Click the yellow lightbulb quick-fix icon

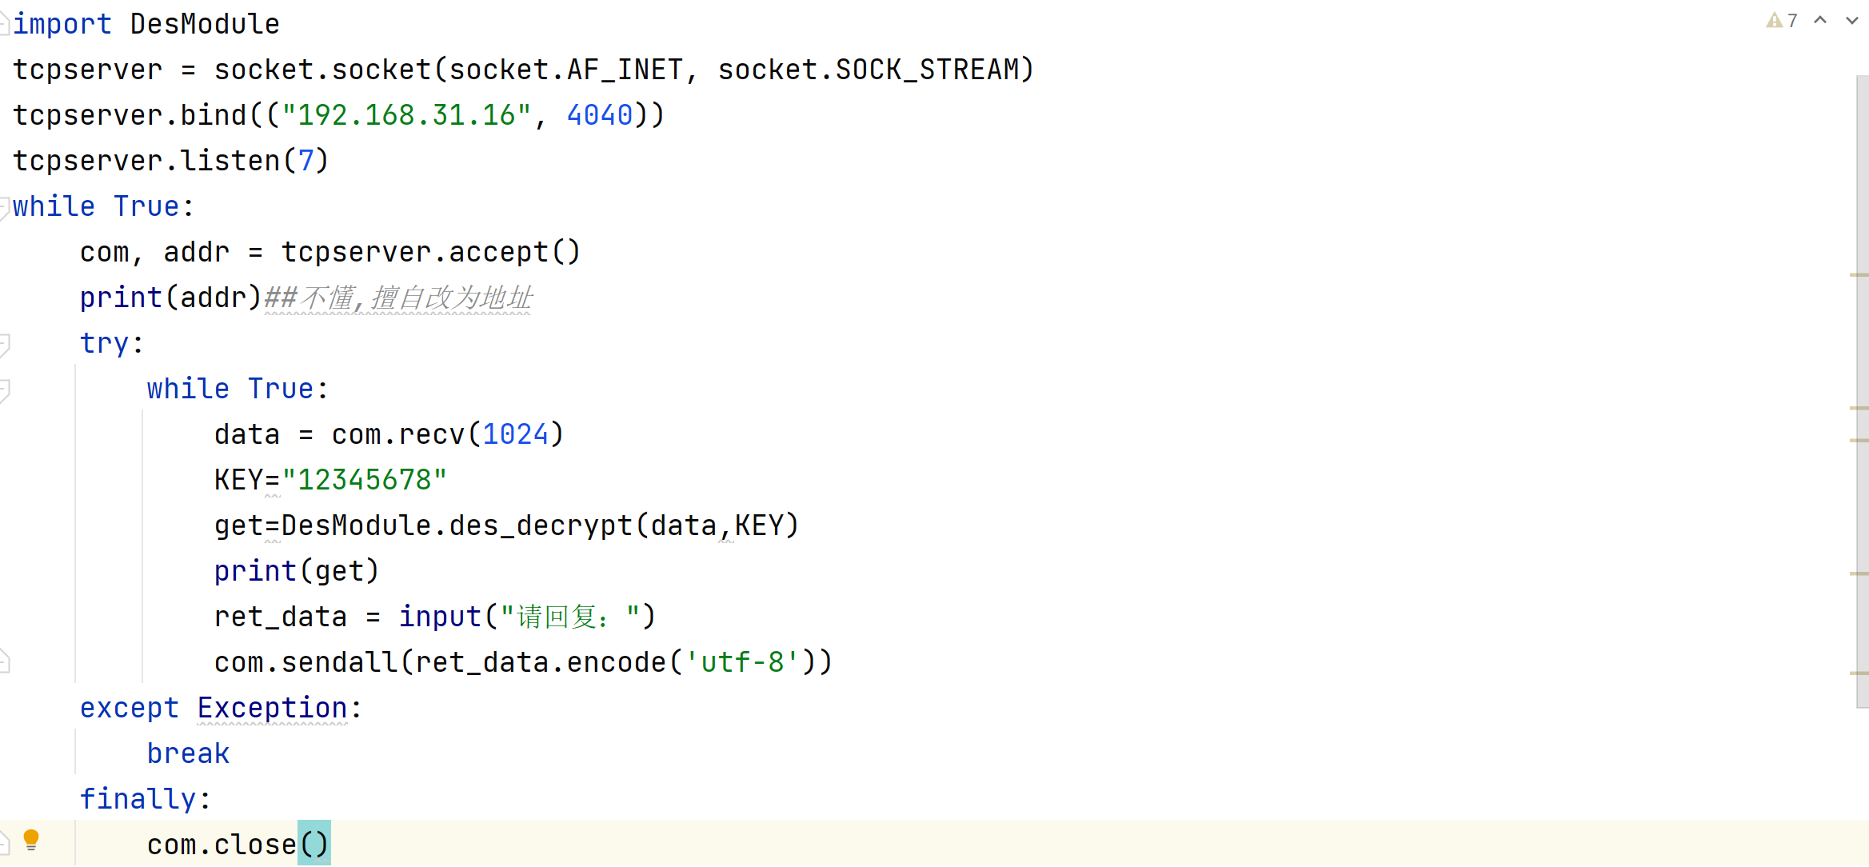click(31, 839)
